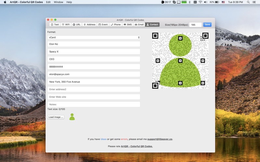Screen dimensions: 260x162
Task: Click the green person image thumbnail
Action: pos(72,117)
